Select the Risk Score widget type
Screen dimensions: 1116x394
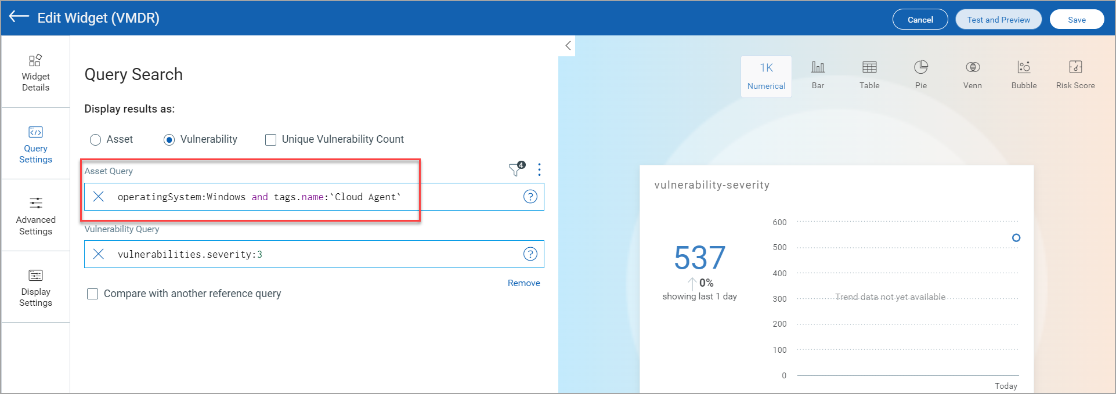[1075, 75]
